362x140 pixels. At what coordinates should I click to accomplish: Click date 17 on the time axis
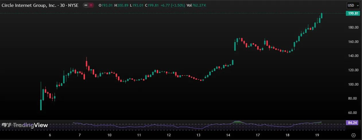[x=258, y=135]
